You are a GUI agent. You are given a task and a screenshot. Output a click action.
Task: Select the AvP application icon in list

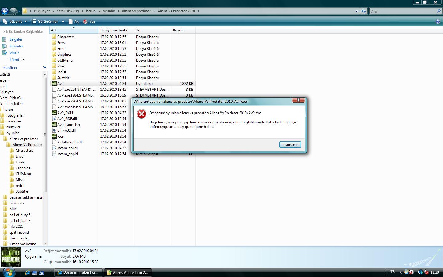click(54, 83)
